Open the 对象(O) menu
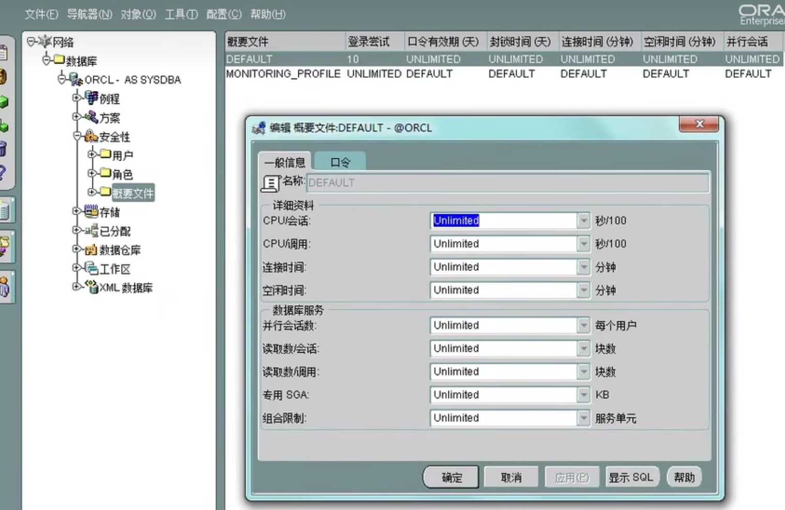Viewport: 785px width, 510px height. coord(138,14)
